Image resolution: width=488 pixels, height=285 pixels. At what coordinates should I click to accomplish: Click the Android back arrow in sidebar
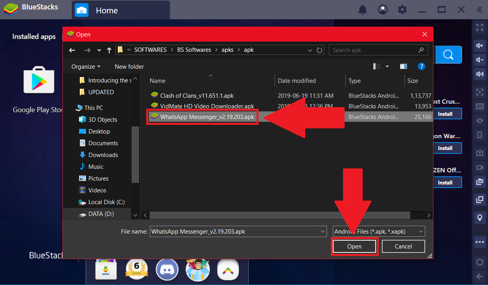(479, 276)
